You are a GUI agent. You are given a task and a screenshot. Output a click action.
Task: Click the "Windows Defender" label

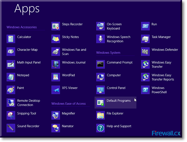165,50
